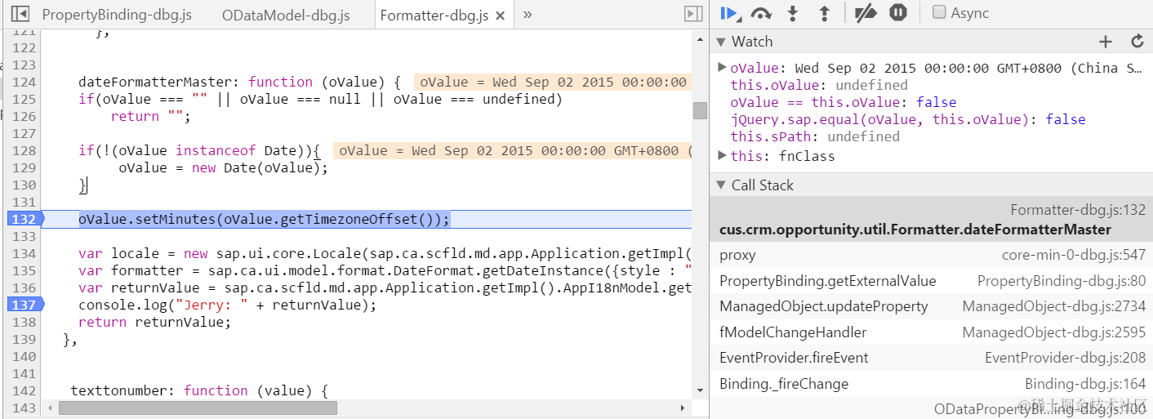Image resolution: width=1153 pixels, height=419 pixels.
Task: Select the proxy call stack frame
Action: [x=930, y=255]
